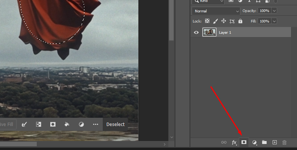Image resolution: width=297 pixels, height=150 pixels.
Task: Expand the Opacity slider dropdown
Action: (274, 11)
